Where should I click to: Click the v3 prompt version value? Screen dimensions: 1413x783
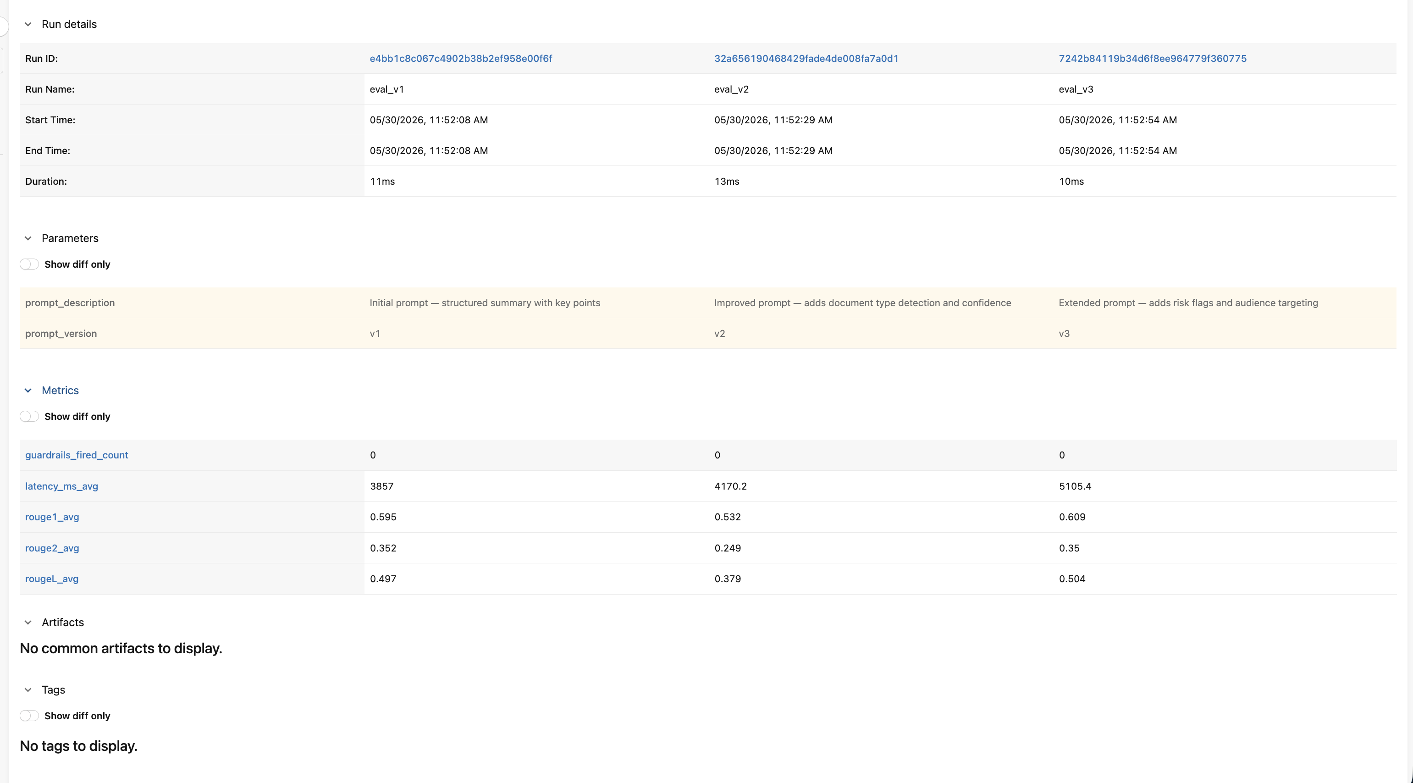[1064, 333]
